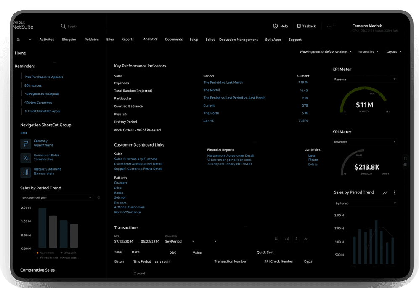419x288 pixels.
Task: Click the Currency Adjustment shortcut icon
Action: (26, 144)
